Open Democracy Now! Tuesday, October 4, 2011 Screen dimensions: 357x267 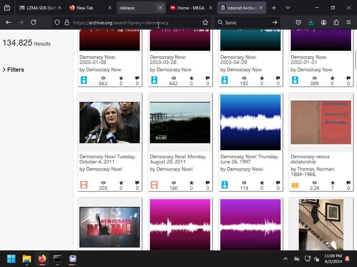click(x=107, y=159)
